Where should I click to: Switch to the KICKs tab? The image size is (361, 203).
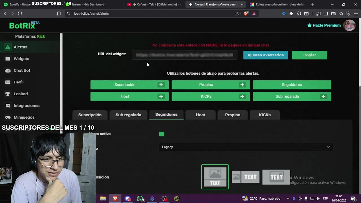265,115
